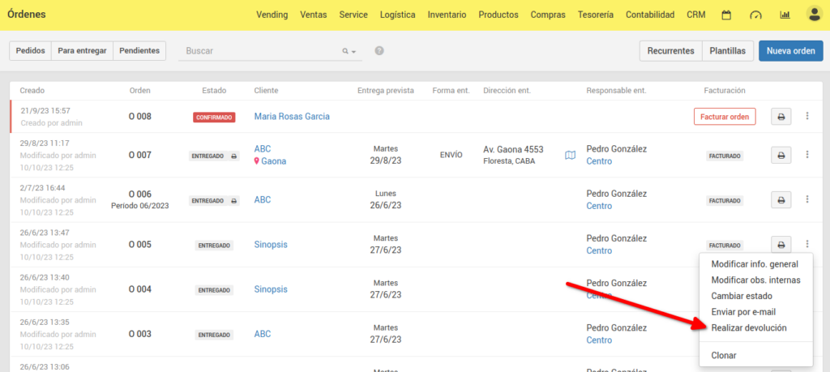Click Centro link on order O 007 row
This screenshot has width=830, height=372.
tap(599, 160)
